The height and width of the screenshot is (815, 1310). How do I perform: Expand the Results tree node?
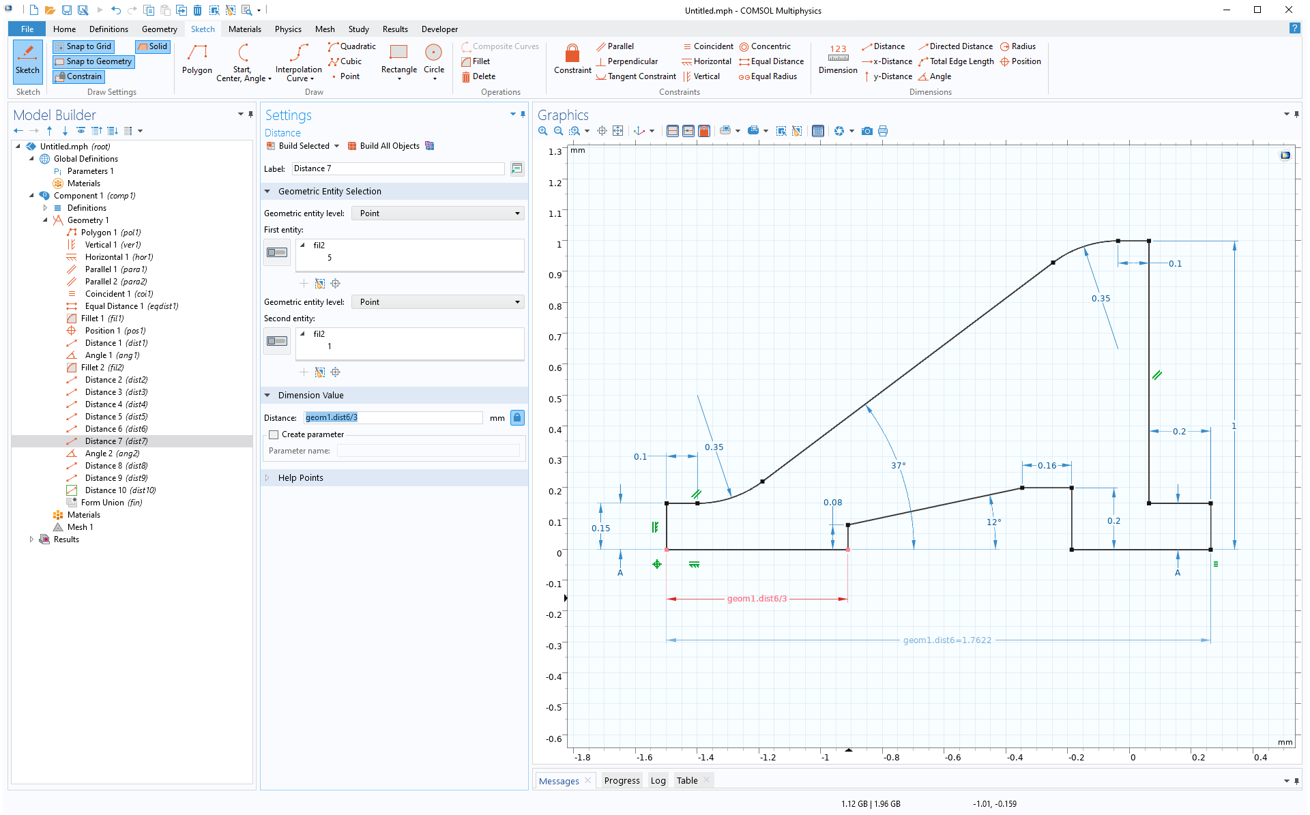31,539
